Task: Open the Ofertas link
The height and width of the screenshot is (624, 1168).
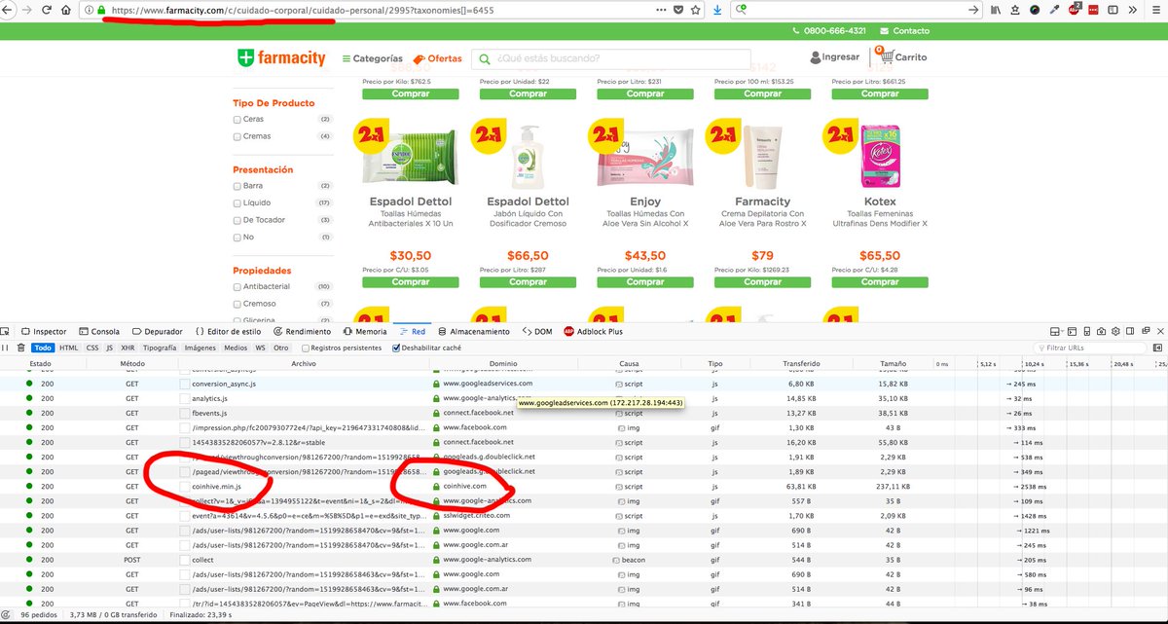Action: click(438, 58)
